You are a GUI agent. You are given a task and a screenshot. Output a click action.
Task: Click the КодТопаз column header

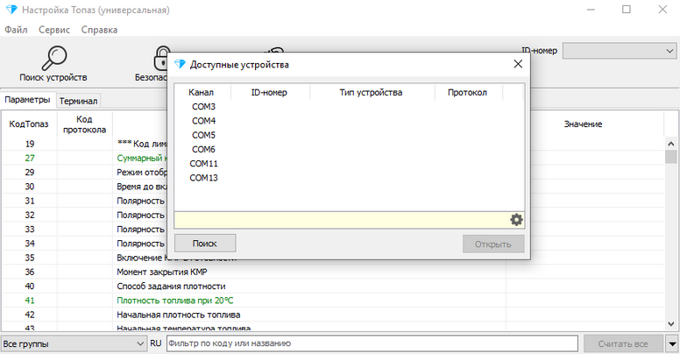(x=29, y=124)
